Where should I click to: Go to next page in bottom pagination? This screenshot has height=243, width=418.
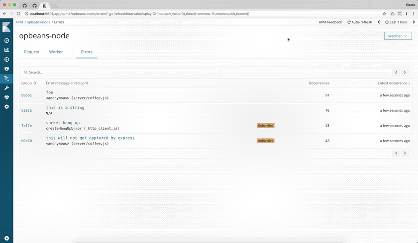[x=405, y=153]
